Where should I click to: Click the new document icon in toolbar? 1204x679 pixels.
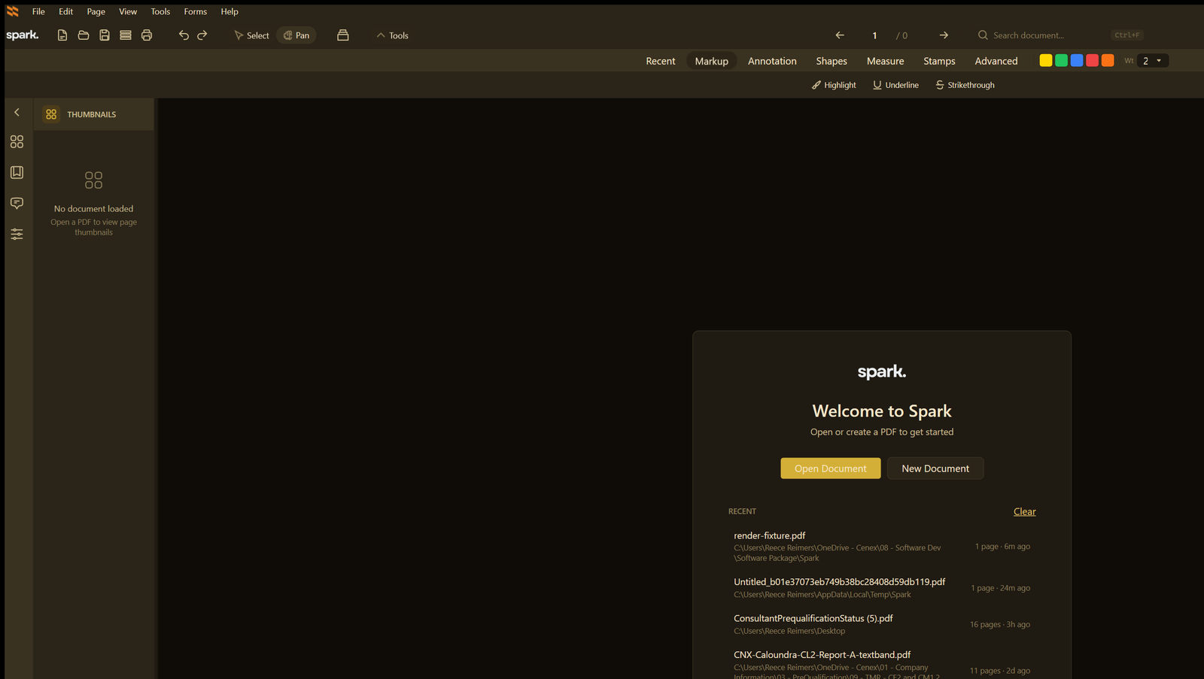tap(62, 35)
